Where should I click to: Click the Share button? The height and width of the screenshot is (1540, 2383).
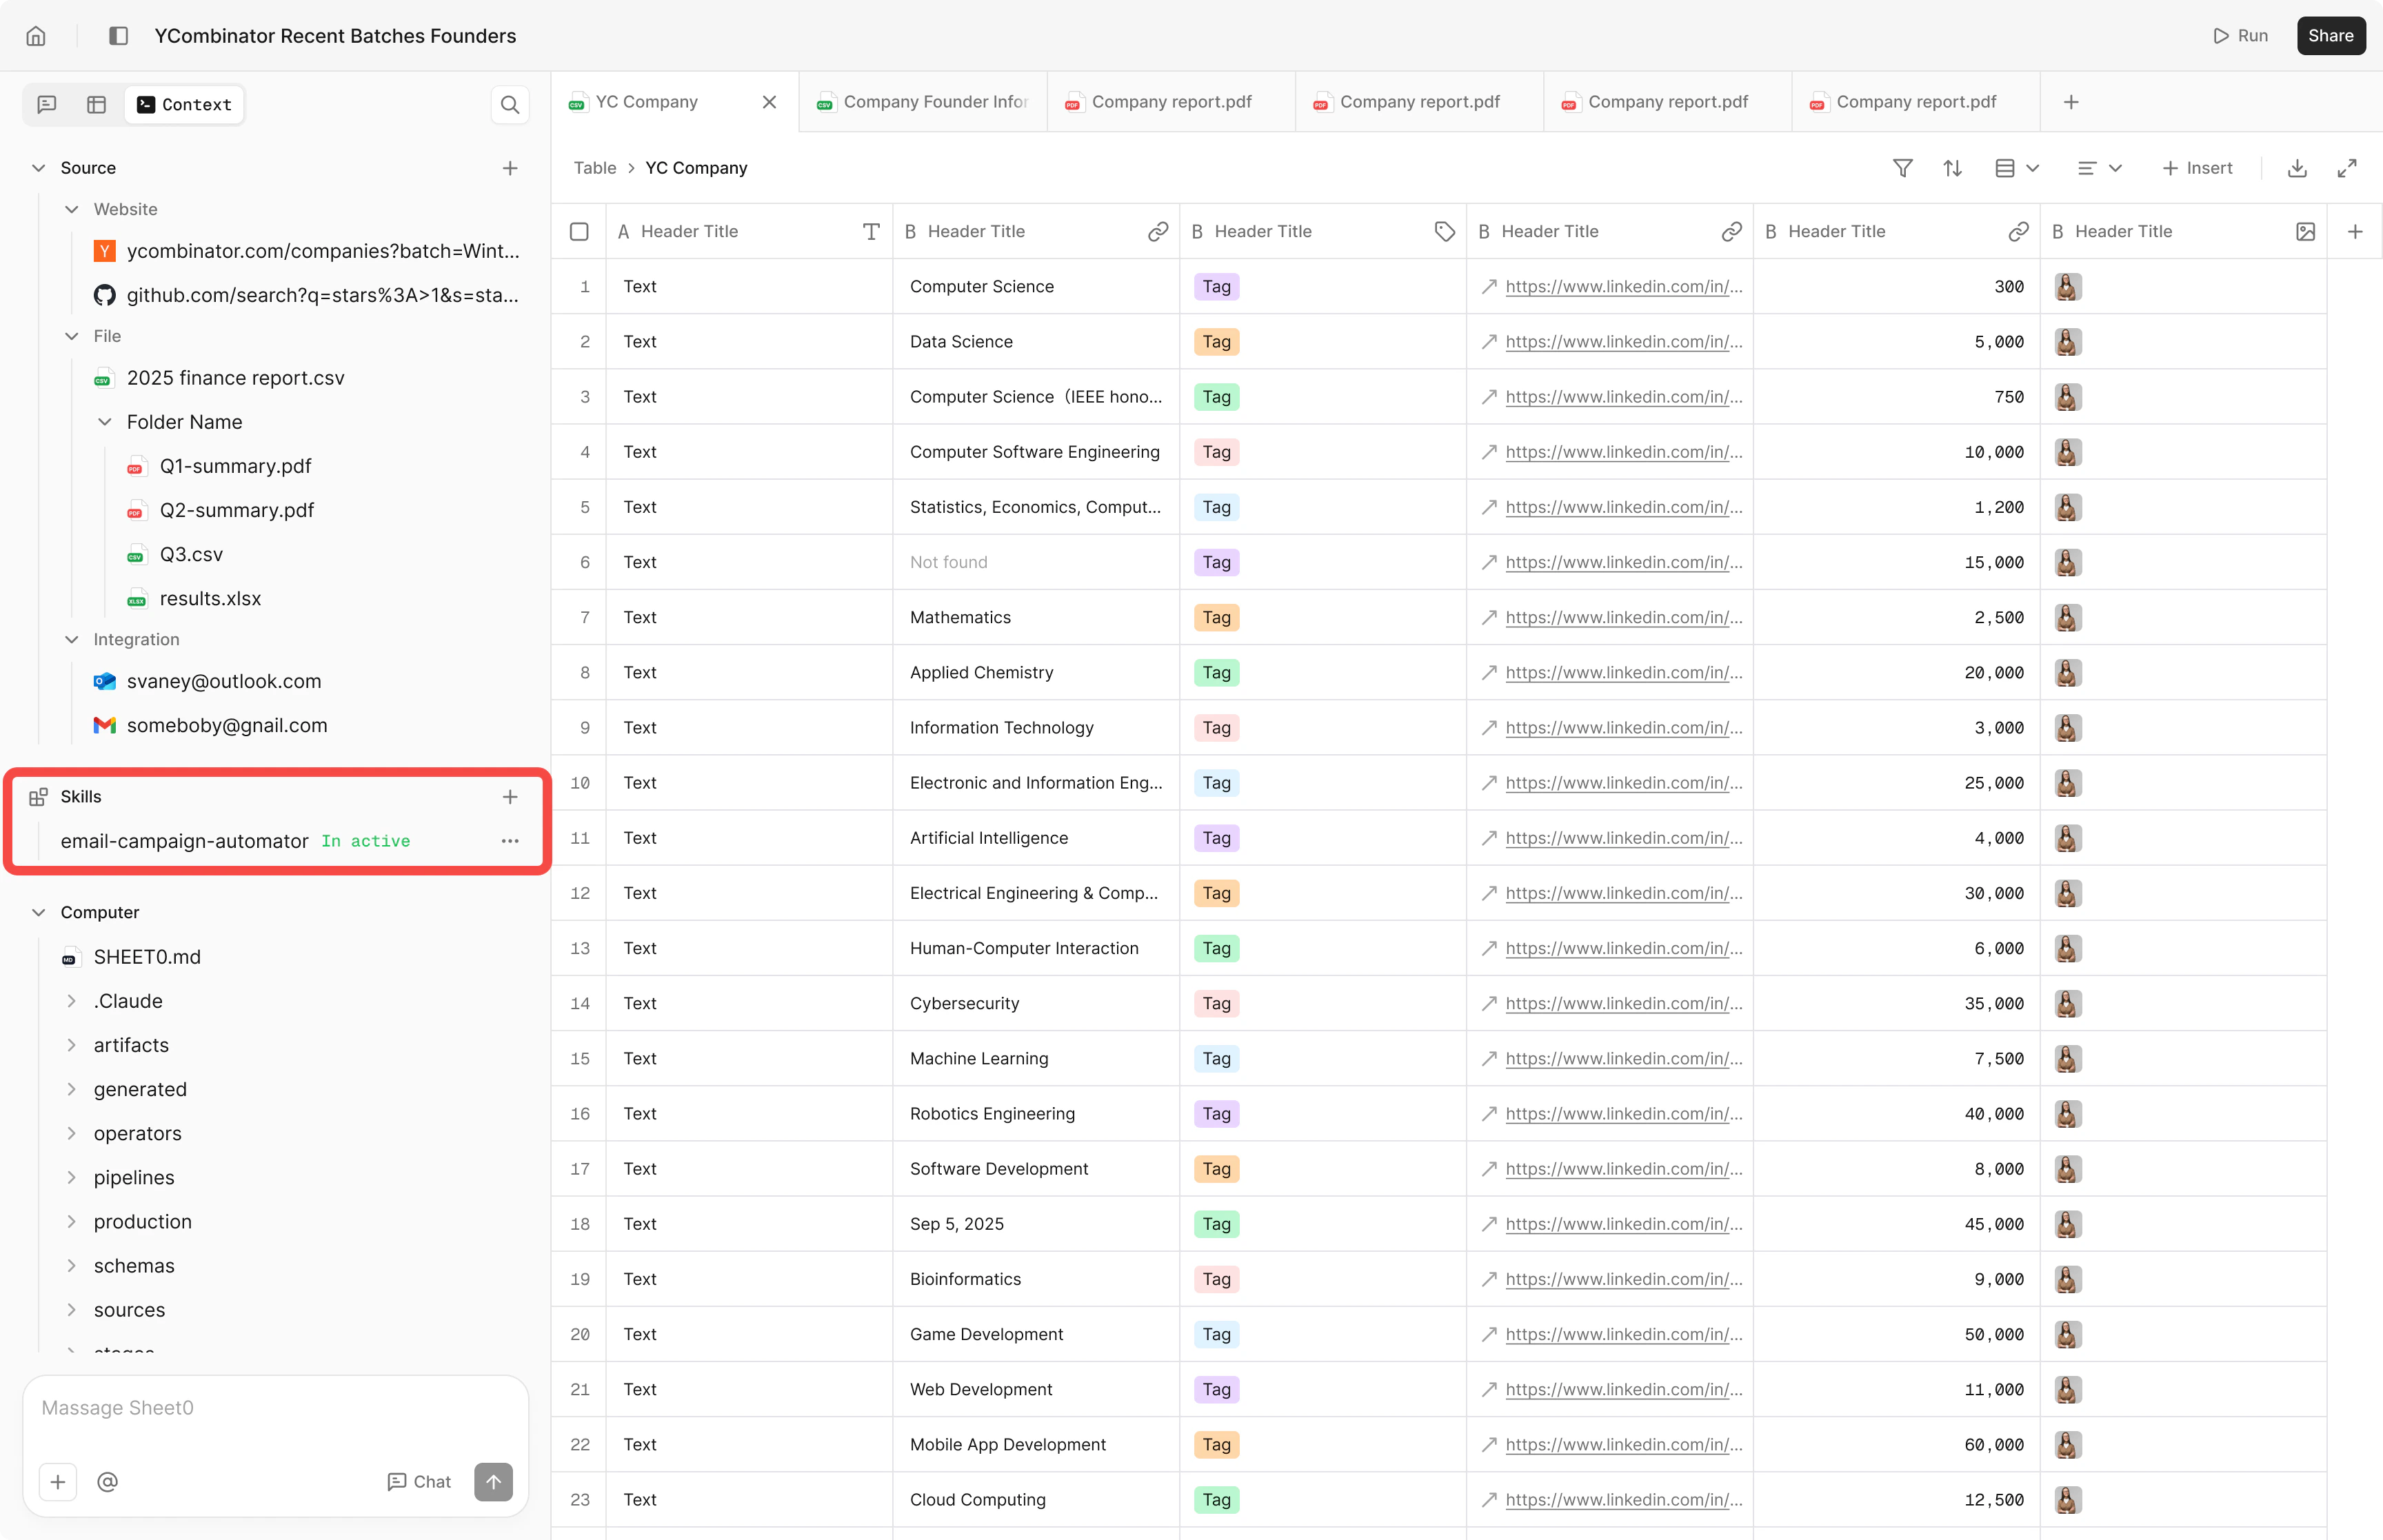pos(2330,36)
